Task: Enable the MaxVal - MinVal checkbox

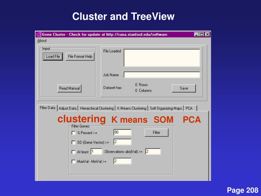Action: [x=73, y=162]
